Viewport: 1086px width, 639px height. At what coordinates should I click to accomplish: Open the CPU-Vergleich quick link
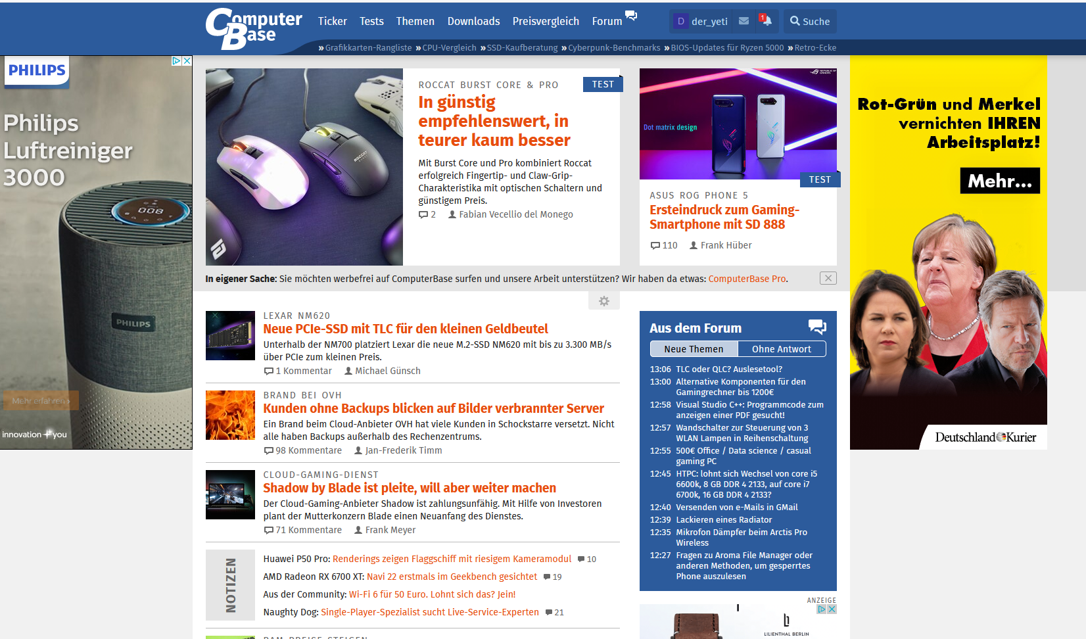point(449,47)
